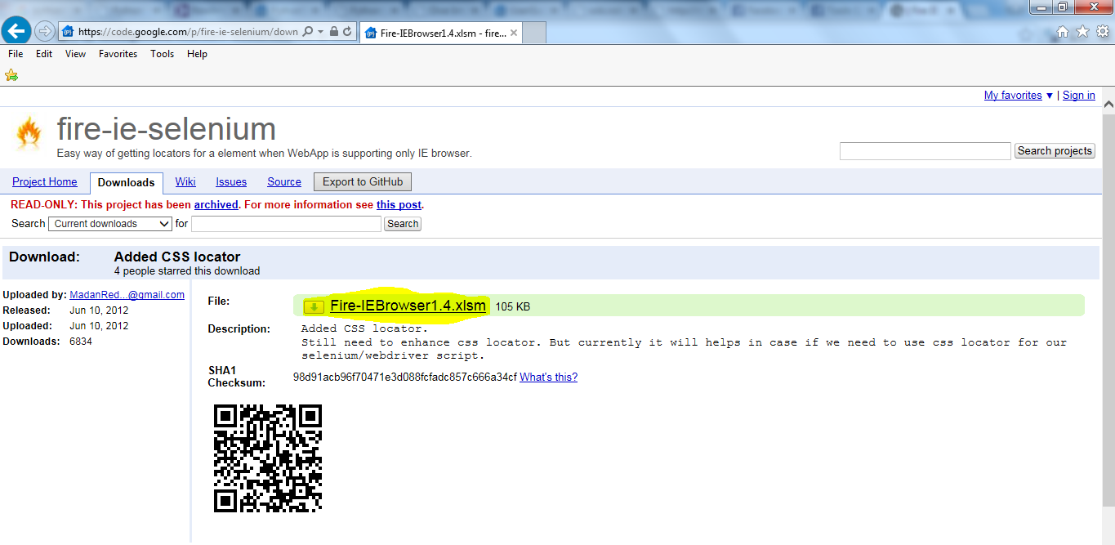Expand the Current downloads dropdown

(110, 224)
